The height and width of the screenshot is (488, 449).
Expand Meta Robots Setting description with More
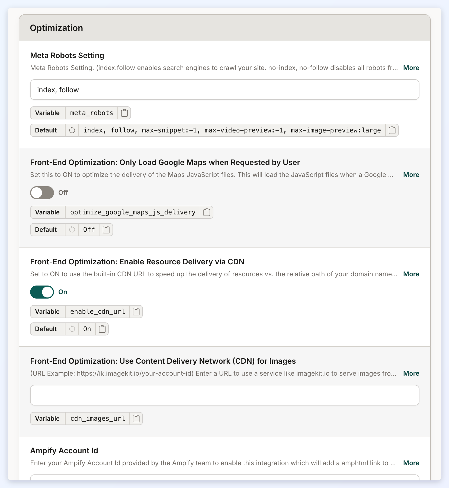[x=411, y=68]
